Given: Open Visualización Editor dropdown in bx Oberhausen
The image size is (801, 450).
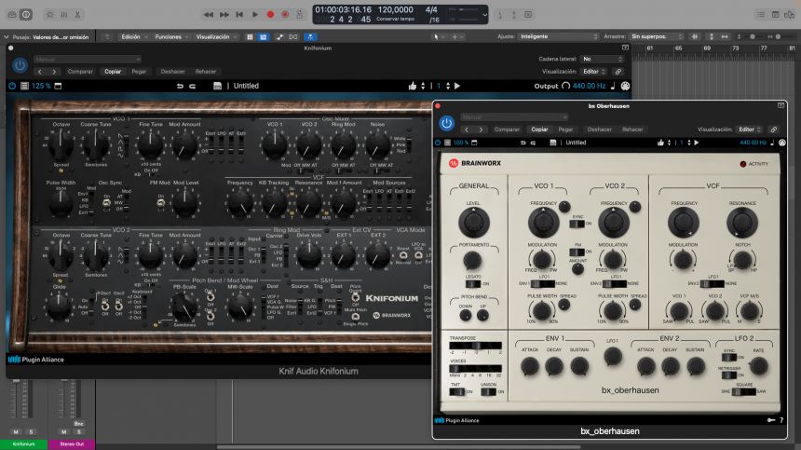Looking at the screenshot, I should point(750,130).
